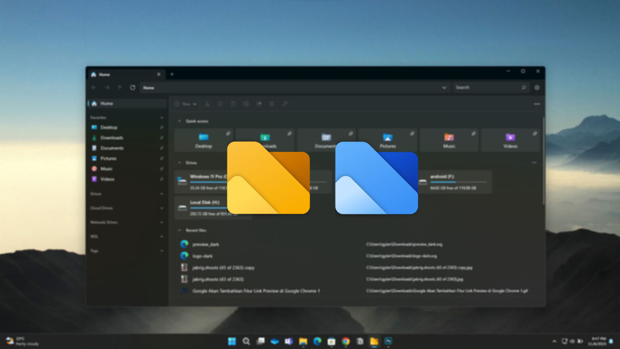Viewport: 620px width, 349px height.
Task: Click the pin icon beside sidebar Music
Action: [x=161, y=169]
